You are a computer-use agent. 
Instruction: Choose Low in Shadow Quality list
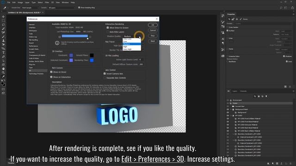(x=132, y=41)
